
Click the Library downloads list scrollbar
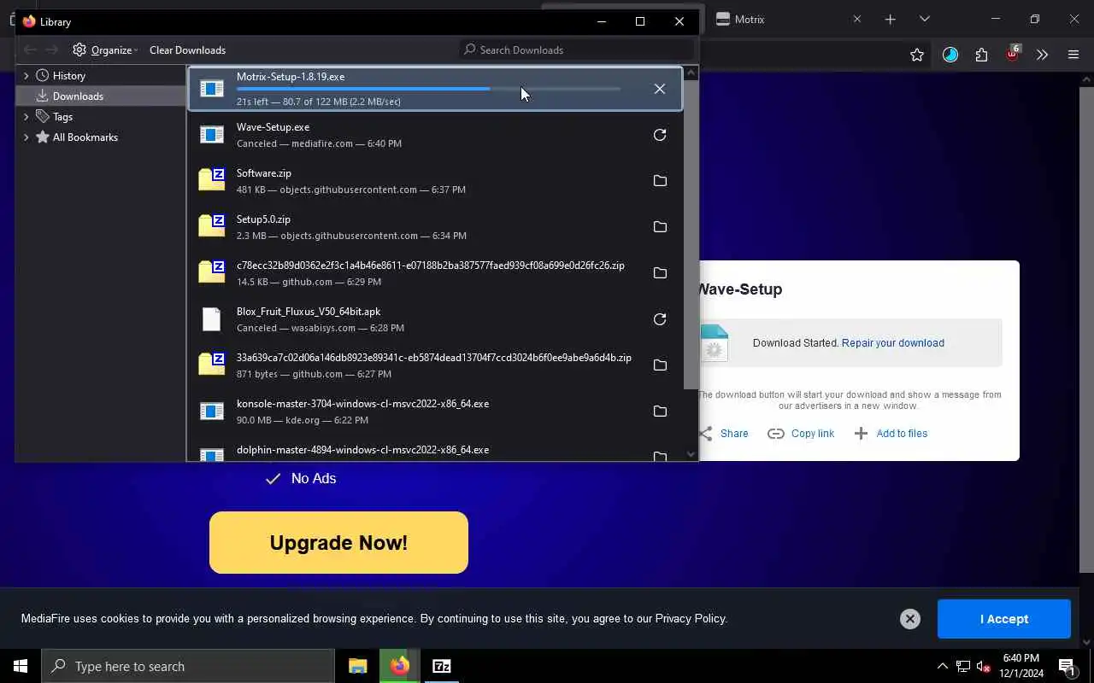pos(691,236)
